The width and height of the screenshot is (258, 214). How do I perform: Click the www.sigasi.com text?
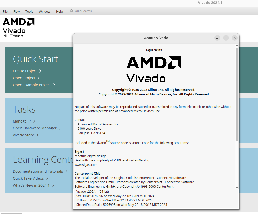(x=86, y=165)
